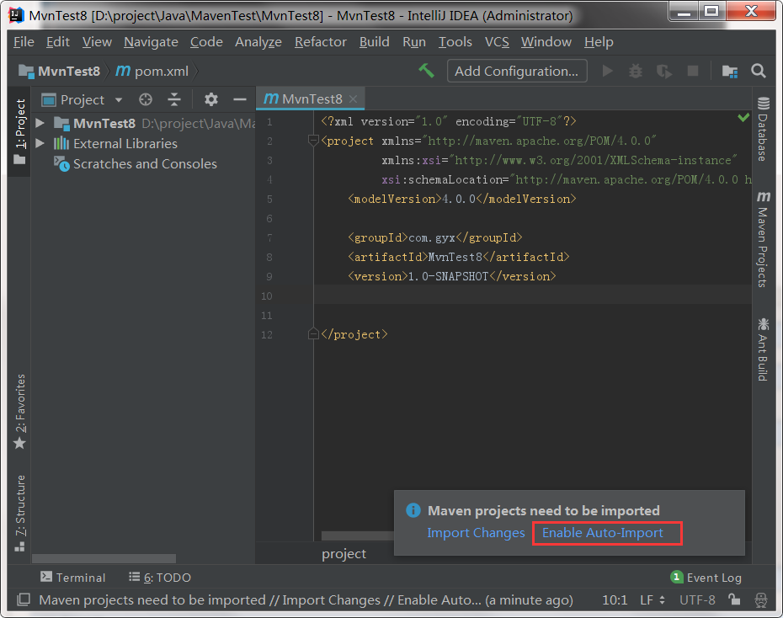Click Scroll from Source crosshair icon

(146, 99)
